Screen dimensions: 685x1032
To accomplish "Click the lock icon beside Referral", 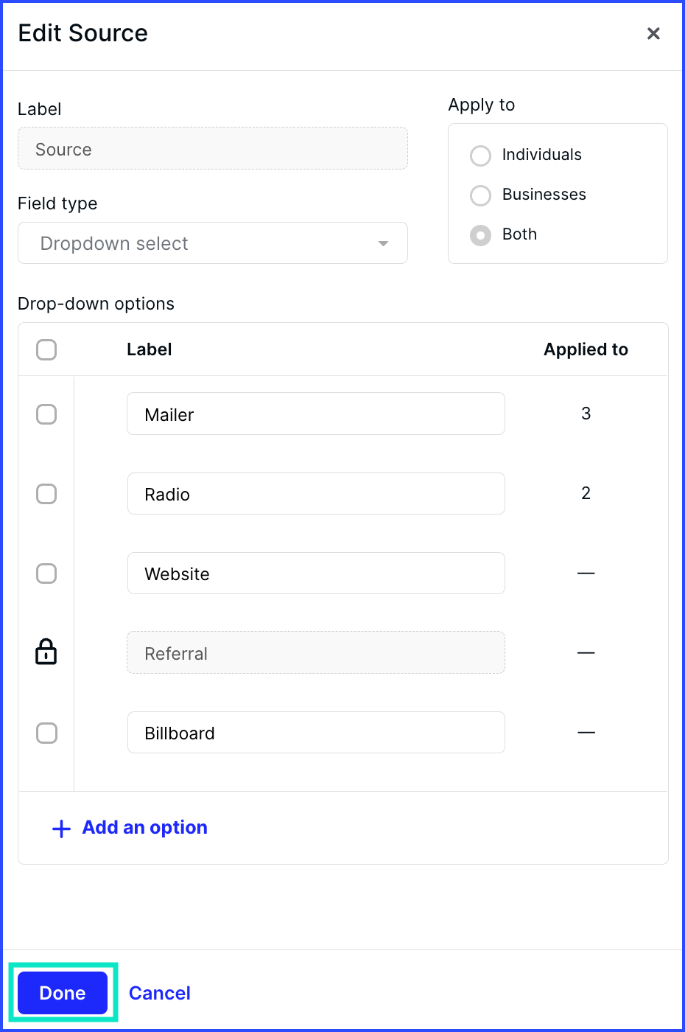I will 46,652.
